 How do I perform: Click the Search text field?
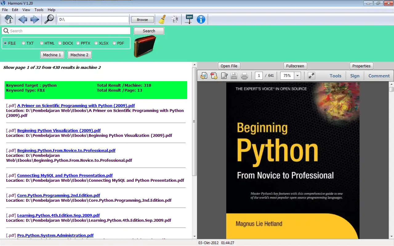point(66,31)
